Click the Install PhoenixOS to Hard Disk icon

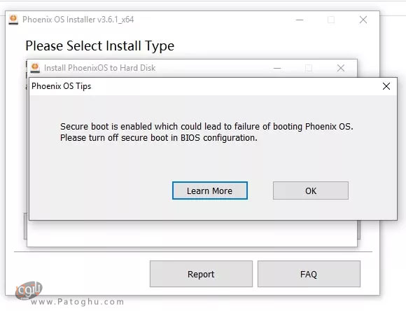pyautogui.click(x=35, y=68)
